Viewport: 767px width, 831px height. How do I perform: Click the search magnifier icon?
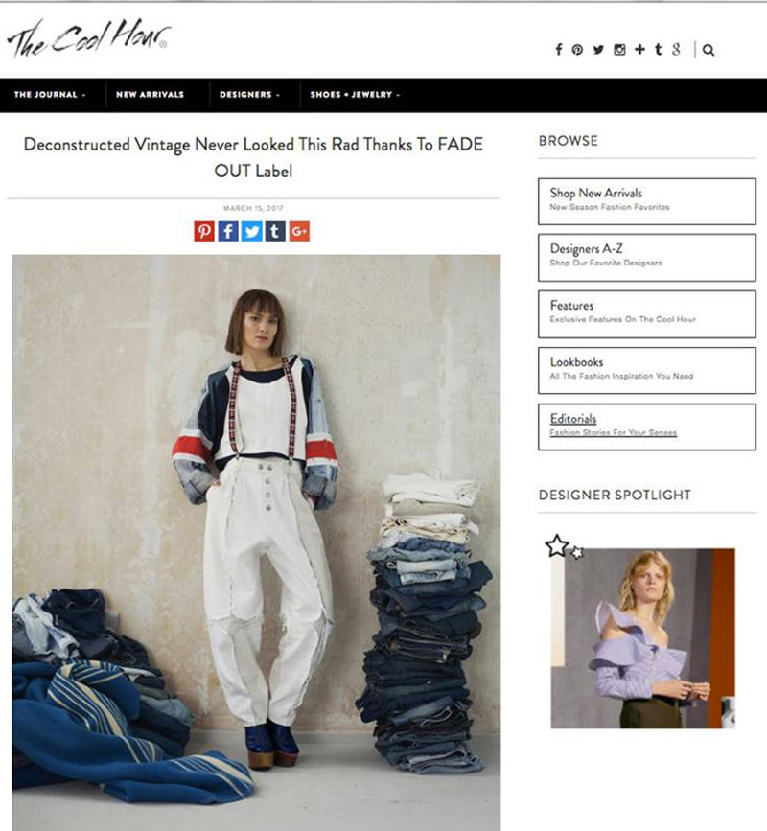(x=709, y=50)
